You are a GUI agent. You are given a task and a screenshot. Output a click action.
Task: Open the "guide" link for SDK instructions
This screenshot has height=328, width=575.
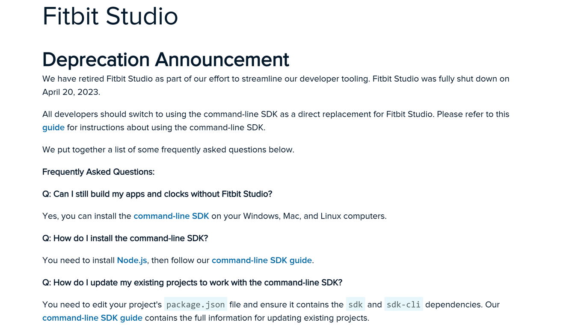click(53, 128)
